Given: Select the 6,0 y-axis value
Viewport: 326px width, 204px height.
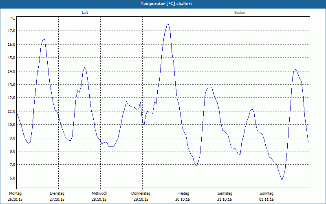Looking at the screenshot, I should (x=12, y=178).
